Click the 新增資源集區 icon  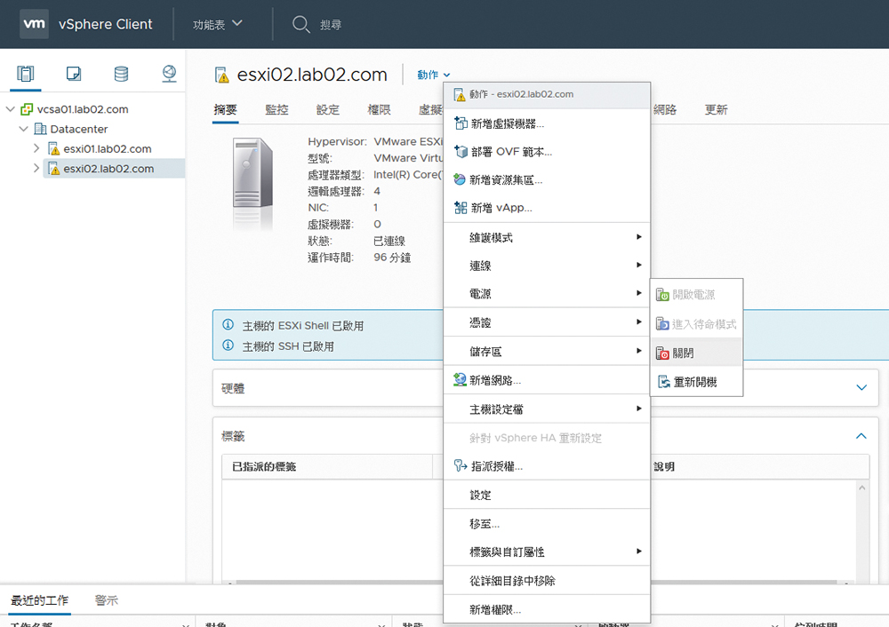click(x=460, y=179)
